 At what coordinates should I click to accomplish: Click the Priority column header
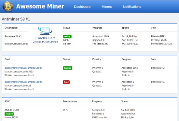pos(97,59)
